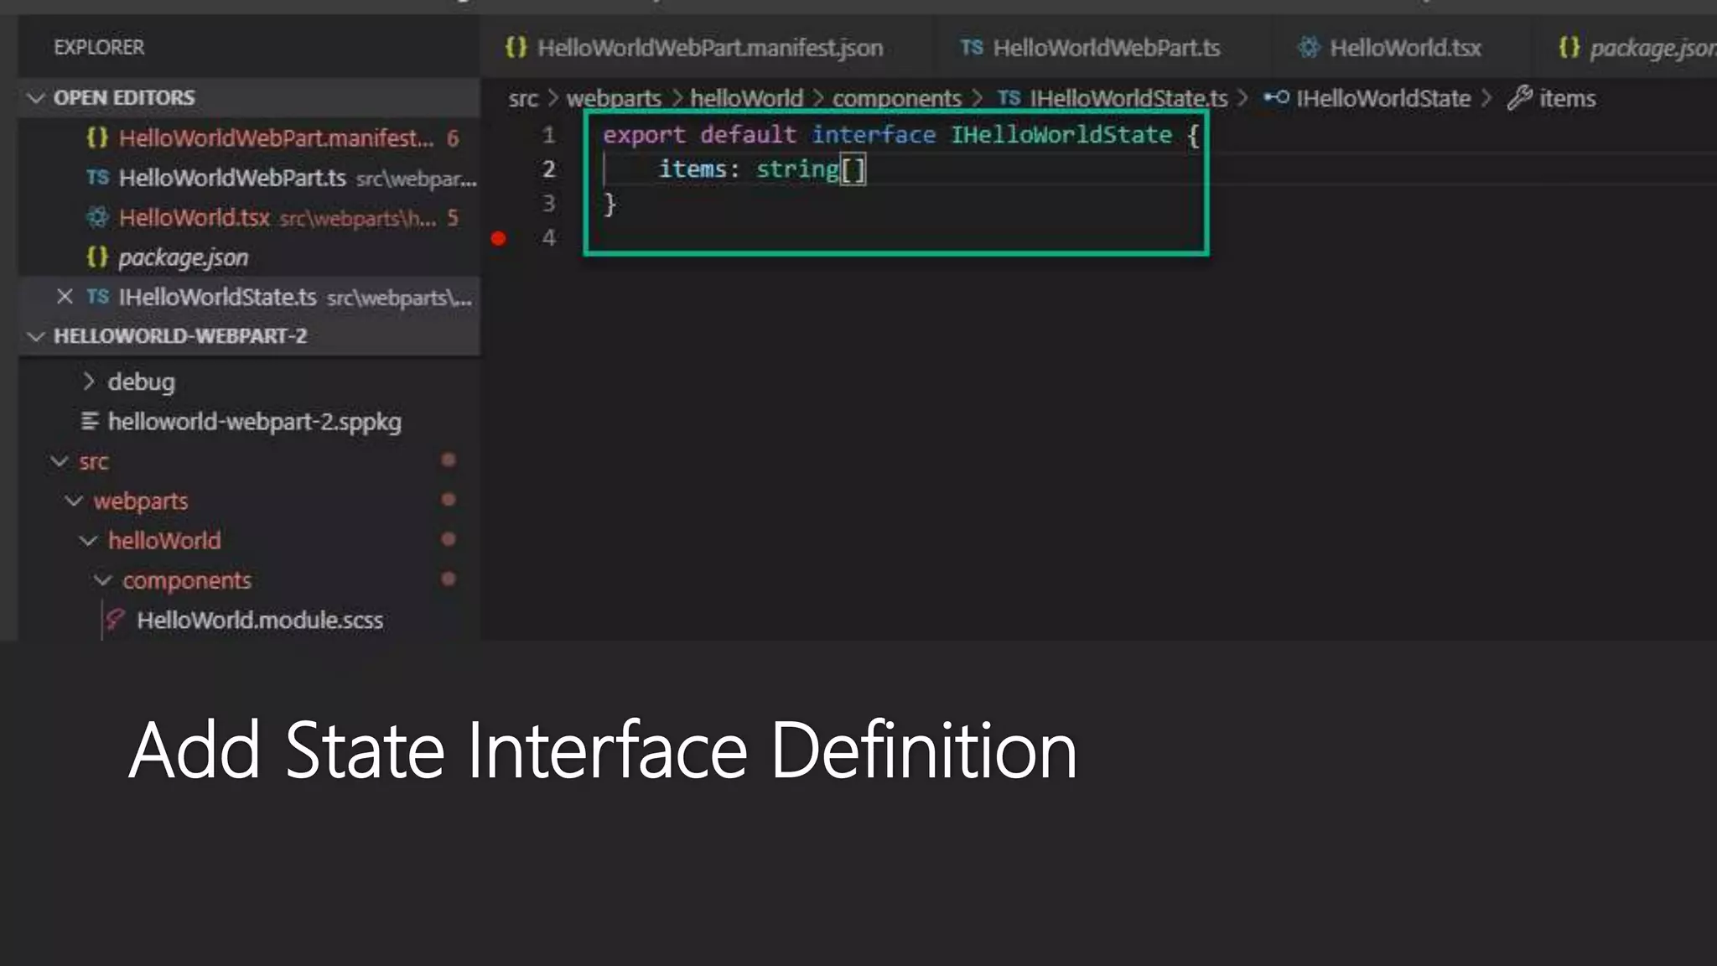Click src breadcrumb segment
The height and width of the screenshot is (966, 1717).
pos(523,98)
